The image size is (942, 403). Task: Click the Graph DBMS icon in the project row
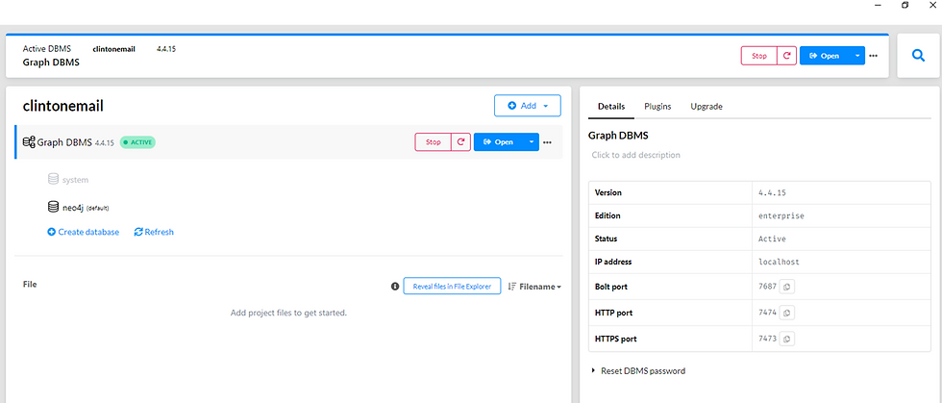[29, 142]
